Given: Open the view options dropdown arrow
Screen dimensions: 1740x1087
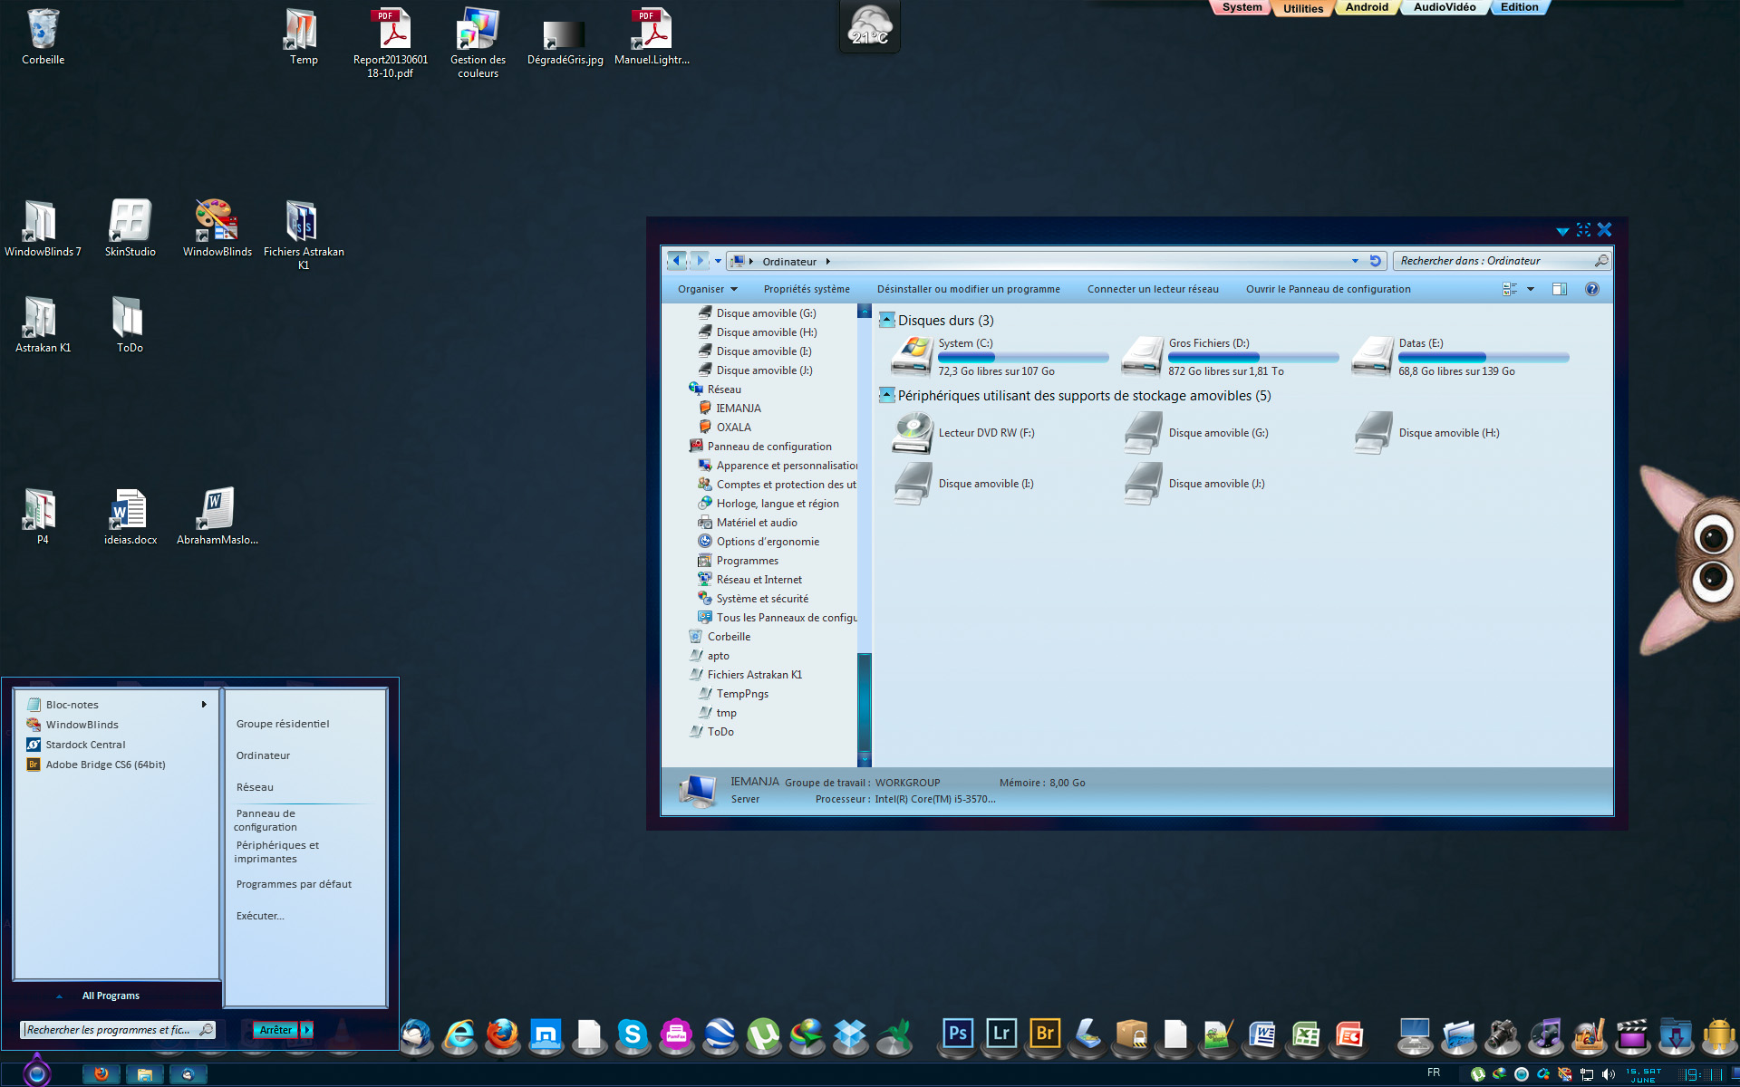Looking at the screenshot, I should (1531, 289).
